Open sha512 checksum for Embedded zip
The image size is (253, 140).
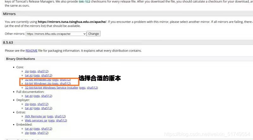coord(43,133)
